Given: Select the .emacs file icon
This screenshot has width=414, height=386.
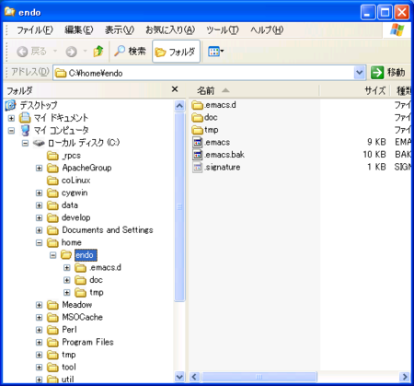Looking at the screenshot, I should click(198, 142).
